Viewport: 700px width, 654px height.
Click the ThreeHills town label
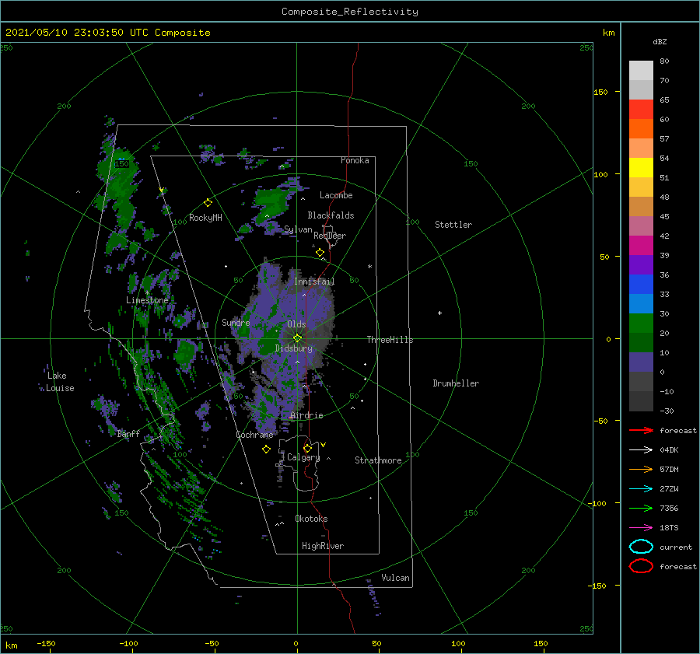390,340
